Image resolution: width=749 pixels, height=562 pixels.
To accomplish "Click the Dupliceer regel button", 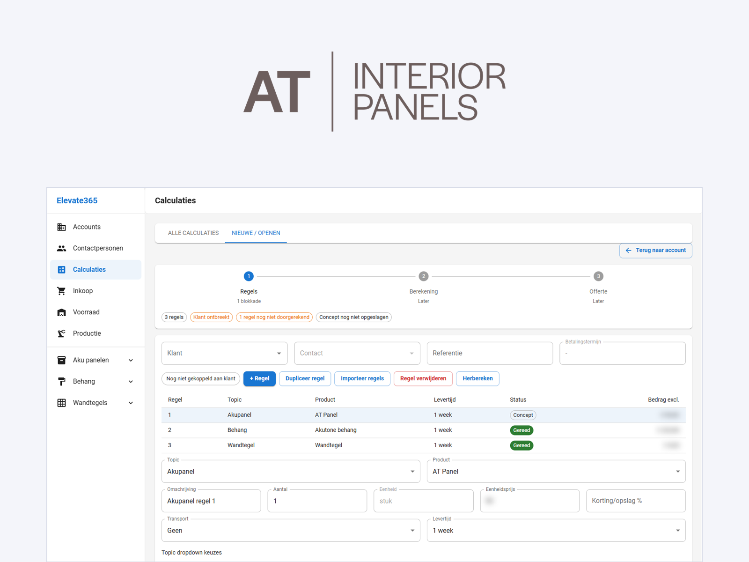I will pos(305,378).
